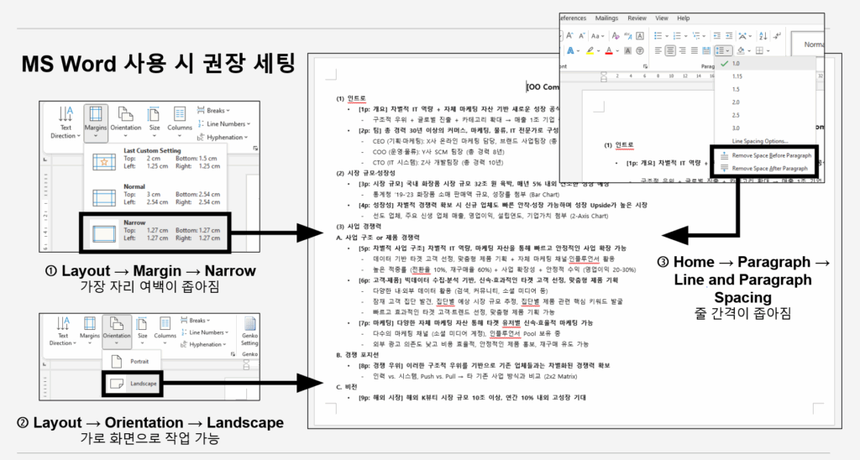Click the Numbering list icon
Image resolution: width=860 pixels, height=460 pixels.
click(x=677, y=35)
